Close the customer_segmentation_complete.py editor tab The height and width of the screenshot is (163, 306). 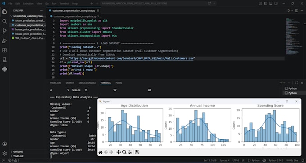[98, 10]
